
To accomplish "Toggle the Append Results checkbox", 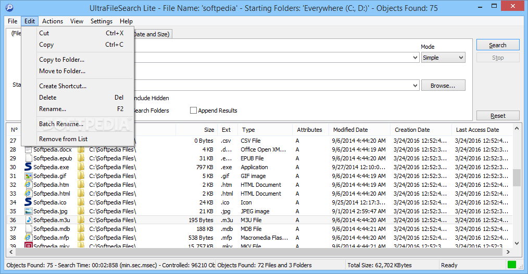I will coord(193,111).
